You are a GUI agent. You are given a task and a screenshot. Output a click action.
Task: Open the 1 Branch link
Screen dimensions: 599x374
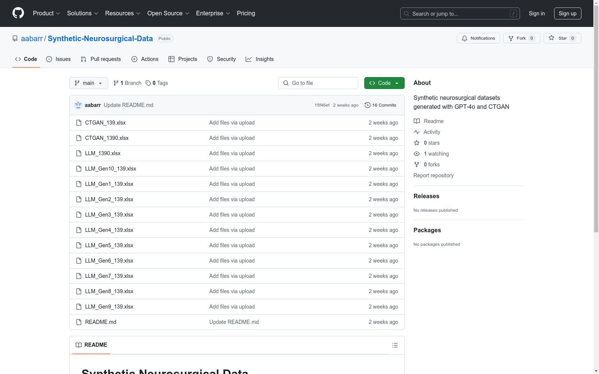coord(128,83)
